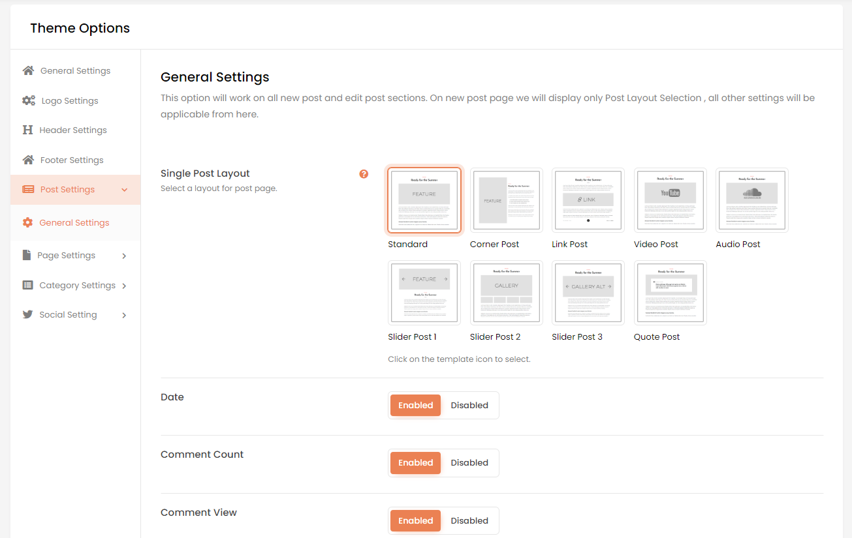This screenshot has width=852, height=538.
Task: Click Enabled for Comment View
Action: [x=415, y=520]
